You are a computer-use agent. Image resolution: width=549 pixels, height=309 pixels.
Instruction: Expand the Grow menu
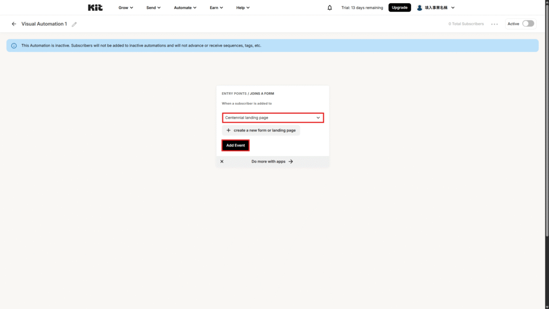tap(126, 8)
